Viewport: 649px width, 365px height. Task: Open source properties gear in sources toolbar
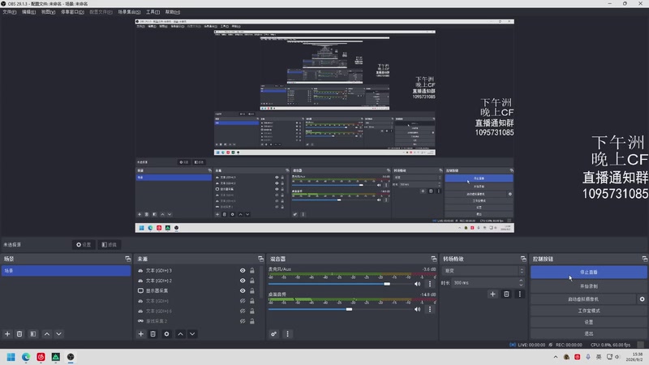[x=166, y=334]
